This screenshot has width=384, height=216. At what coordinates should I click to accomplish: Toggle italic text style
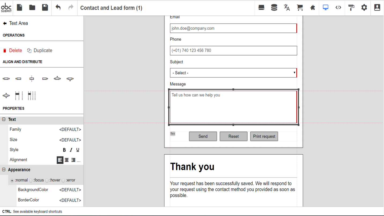point(71,150)
